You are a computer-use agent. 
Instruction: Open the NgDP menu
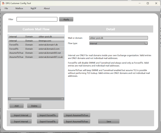33,9
